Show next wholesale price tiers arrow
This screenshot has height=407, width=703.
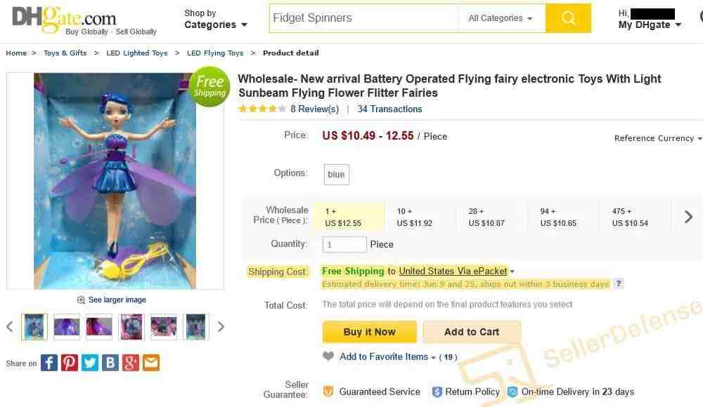coord(688,217)
